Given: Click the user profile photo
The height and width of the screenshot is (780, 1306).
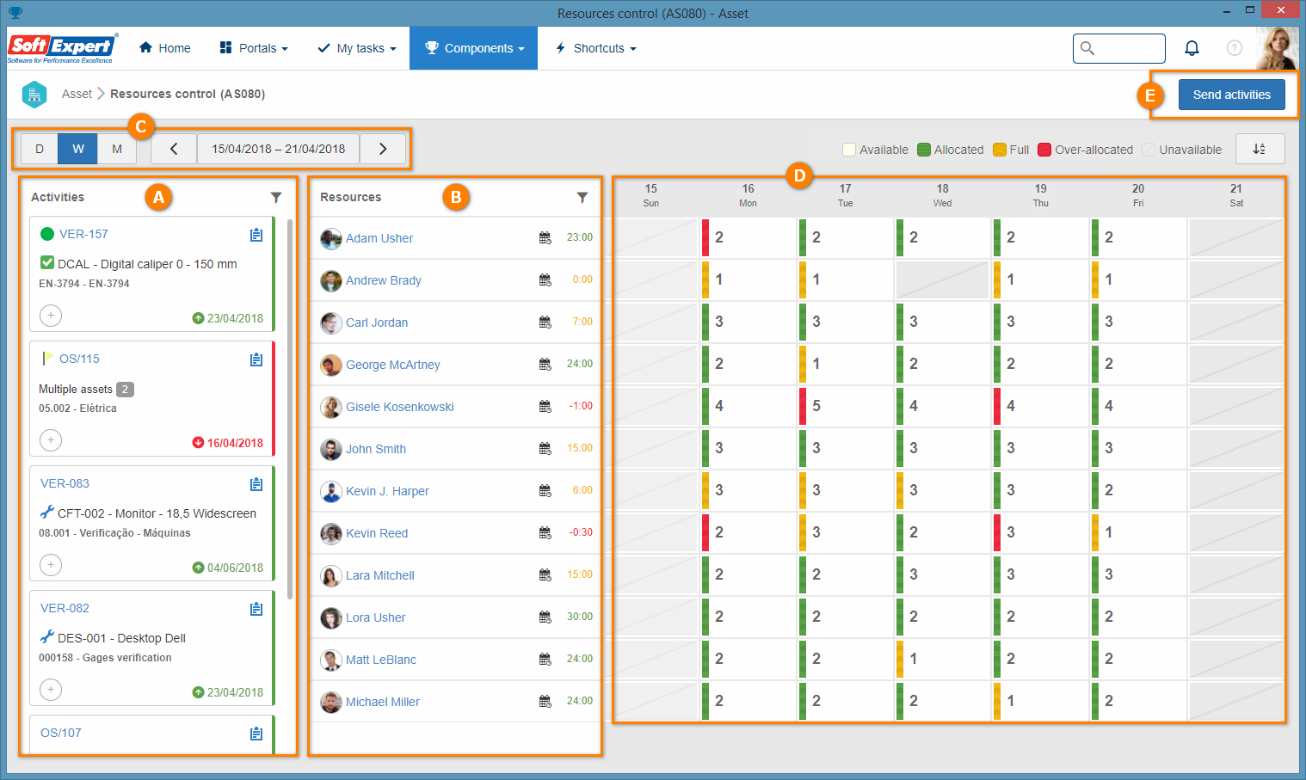Looking at the screenshot, I should 1277,48.
